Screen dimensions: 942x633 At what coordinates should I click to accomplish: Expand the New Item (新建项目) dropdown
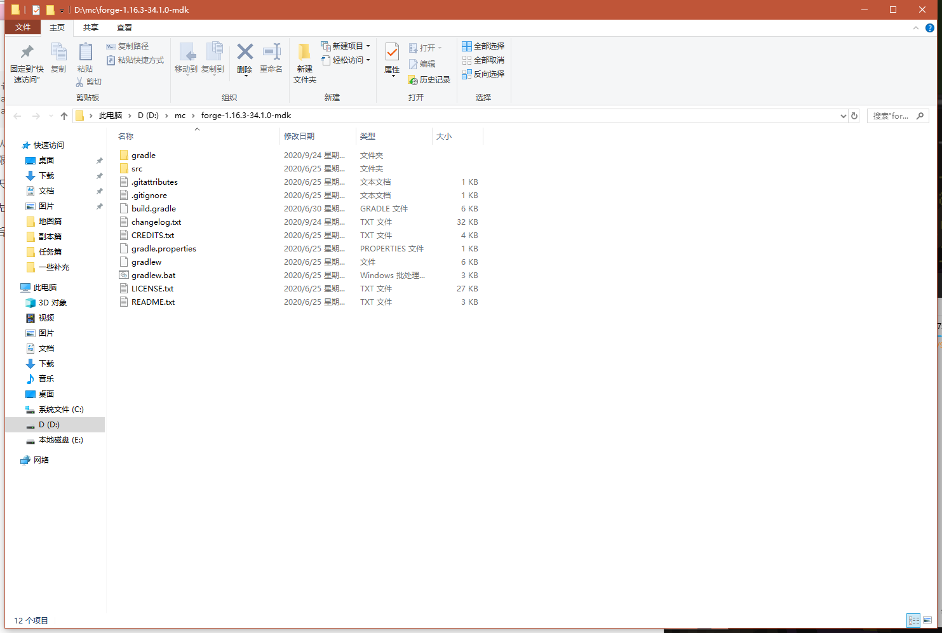[x=368, y=46]
